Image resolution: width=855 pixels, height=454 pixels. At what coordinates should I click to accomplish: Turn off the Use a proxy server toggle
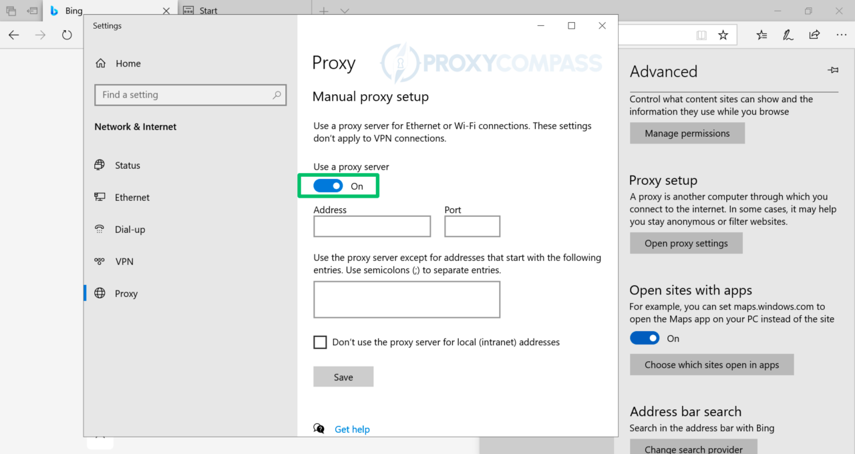(x=327, y=186)
